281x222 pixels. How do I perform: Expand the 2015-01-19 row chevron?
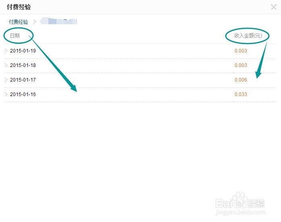[6, 51]
